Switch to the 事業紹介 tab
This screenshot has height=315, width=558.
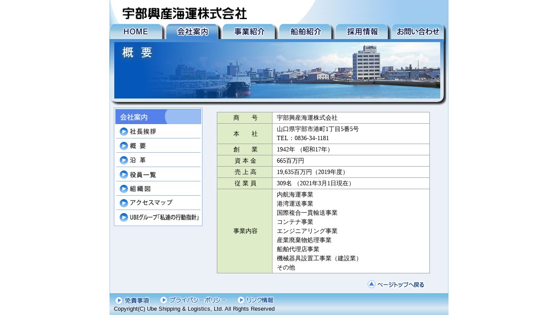click(x=249, y=32)
